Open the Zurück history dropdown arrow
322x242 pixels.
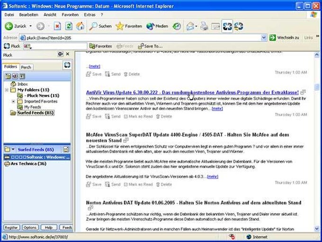pos(31,27)
